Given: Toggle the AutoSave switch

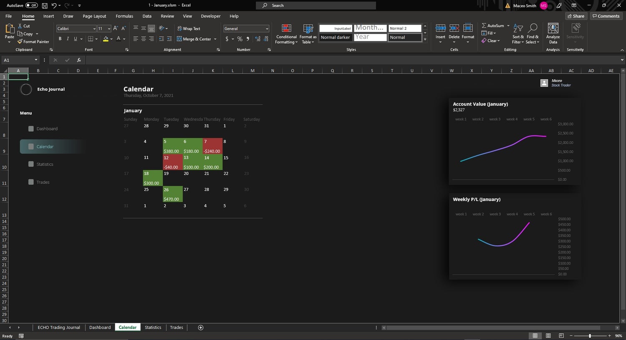Looking at the screenshot, I should [x=31, y=5].
